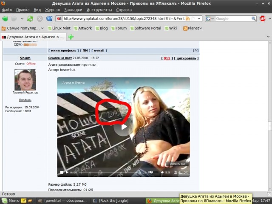
Task: Open the Artwork bookmark
Action: pos(83,28)
